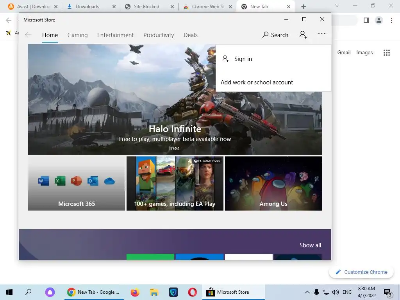400x300 pixels.
Task: Click Chrome back navigation arrow
Action: pos(9,20)
